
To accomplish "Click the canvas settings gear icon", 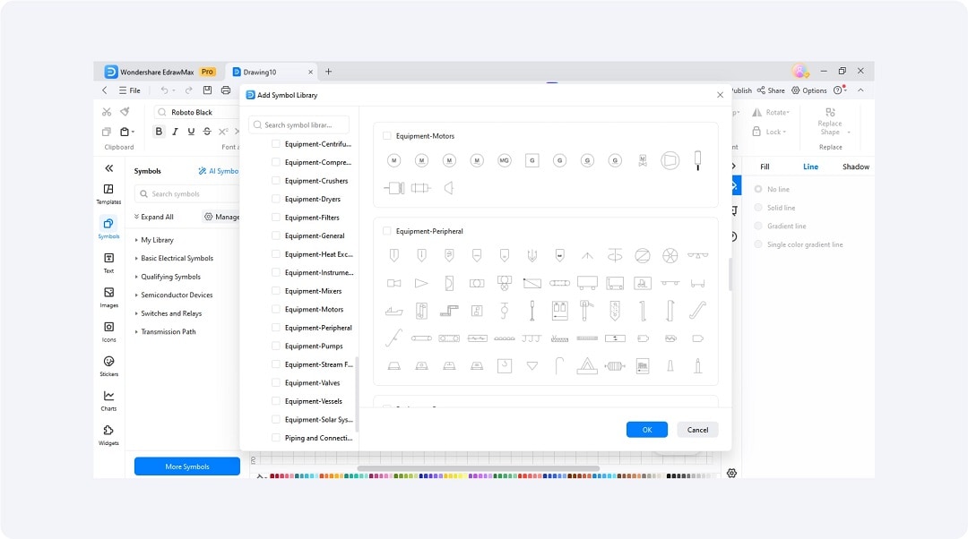I will point(731,473).
